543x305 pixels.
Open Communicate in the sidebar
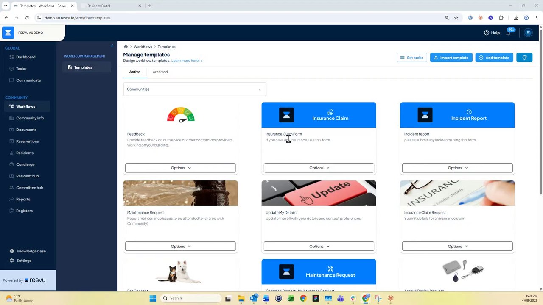click(x=28, y=80)
